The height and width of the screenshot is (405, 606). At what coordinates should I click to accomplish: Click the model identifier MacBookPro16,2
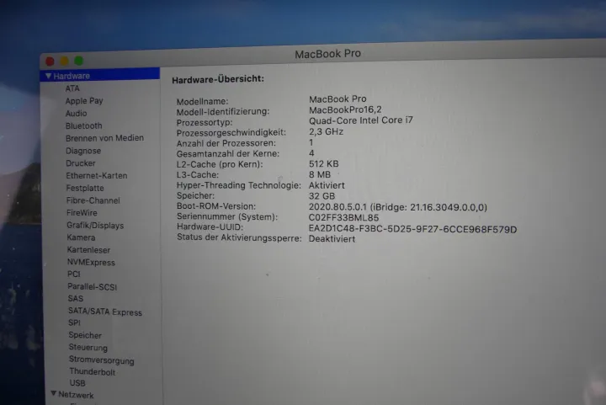click(345, 109)
